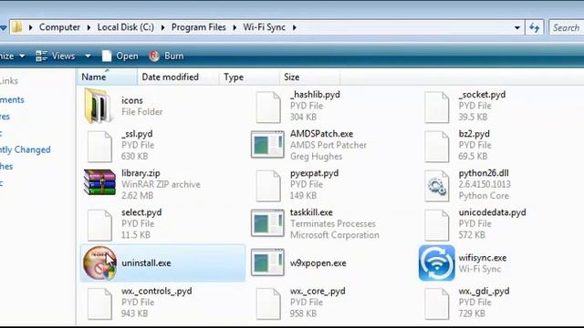
Task: Select the file name w9xpopen.exe
Action: coord(318,263)
